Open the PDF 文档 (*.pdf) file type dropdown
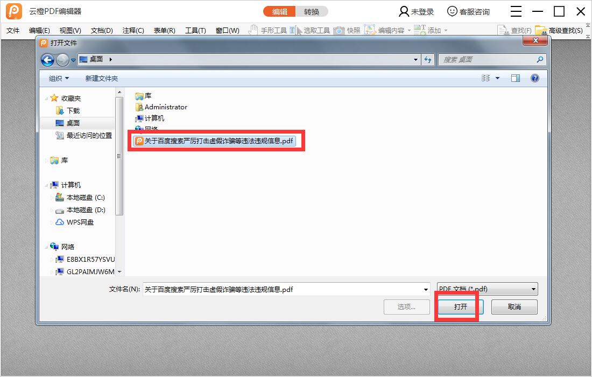The height and width of the screenshot is (377, 592). coord(487,289)
